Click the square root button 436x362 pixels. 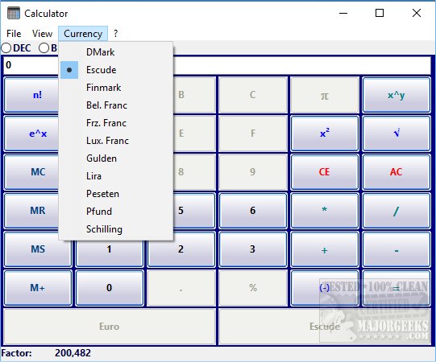coord(397,134)
